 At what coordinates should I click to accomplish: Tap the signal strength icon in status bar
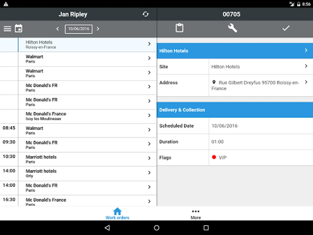click(292, 4)
